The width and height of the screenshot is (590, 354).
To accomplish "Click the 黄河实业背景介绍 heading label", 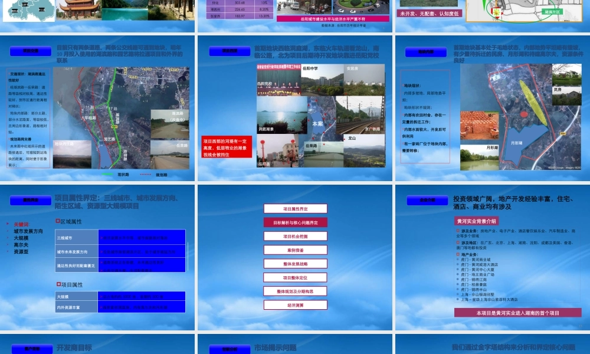I will pos(476,221).
